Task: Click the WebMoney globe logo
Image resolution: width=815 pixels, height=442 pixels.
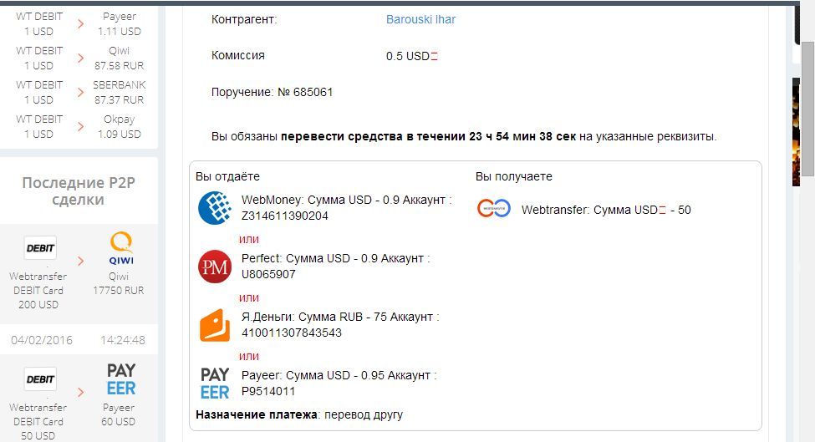Action: [214, 208]
